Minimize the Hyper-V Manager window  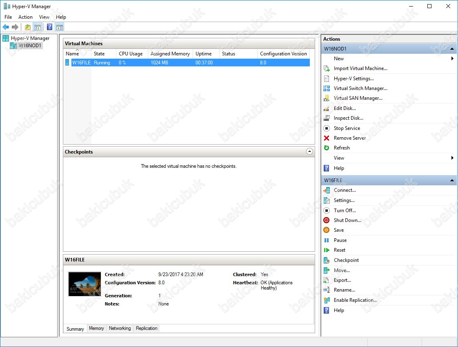coord(411,6)
